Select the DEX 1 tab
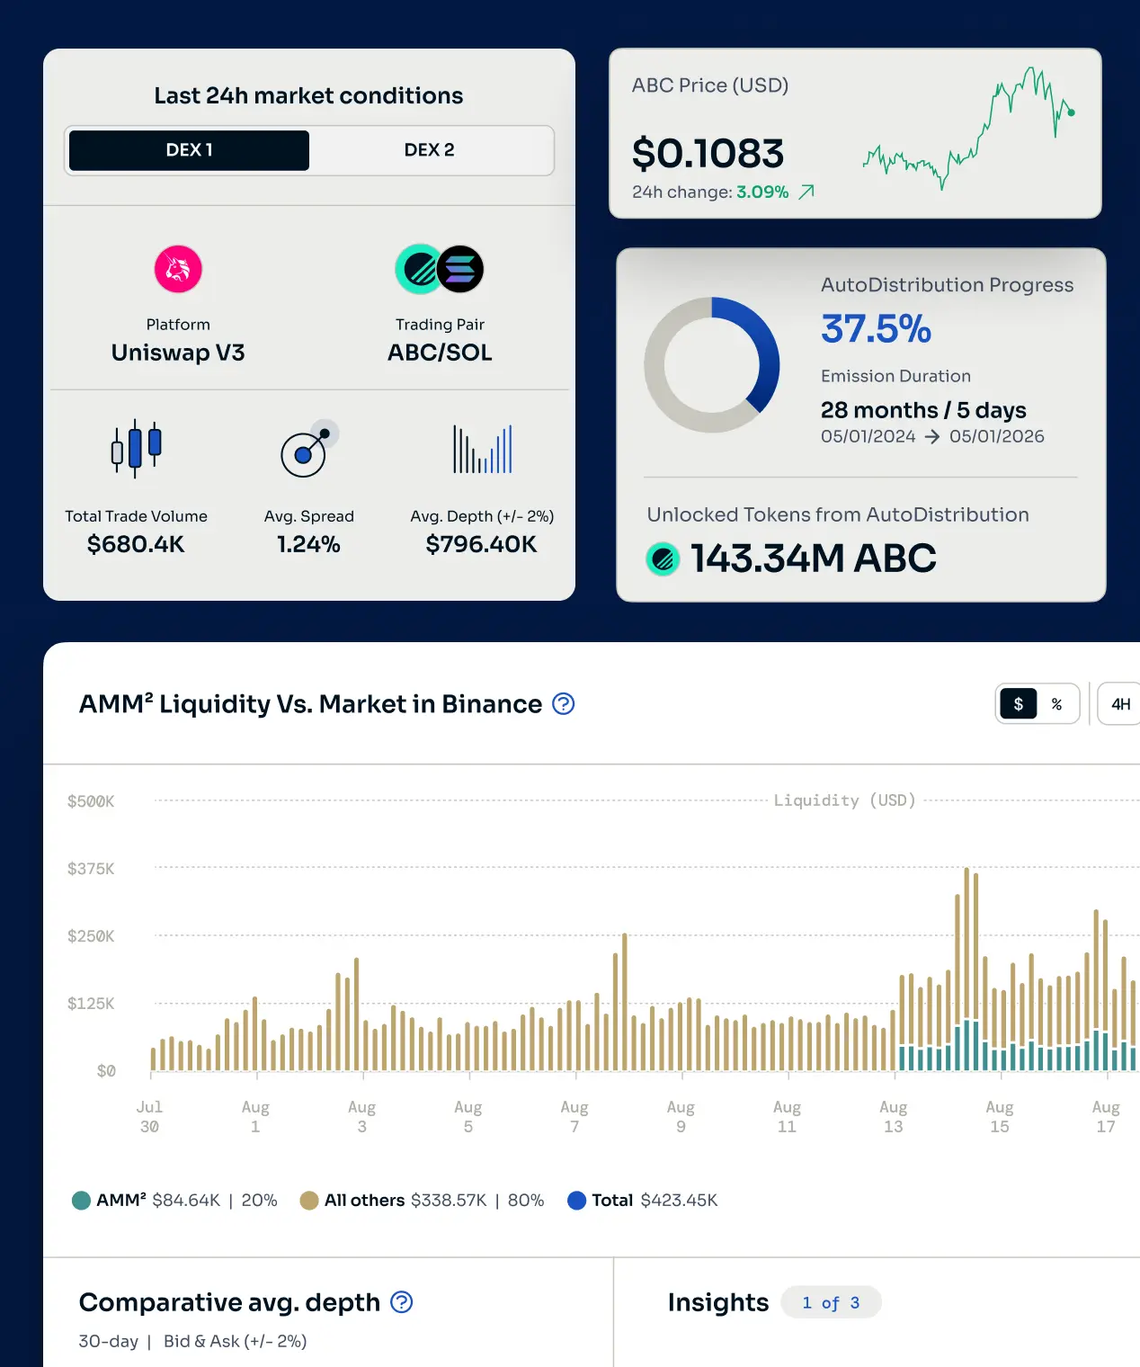Image resolution: width=1140 pixels, height=1367 pixels. tap(189, 150)
